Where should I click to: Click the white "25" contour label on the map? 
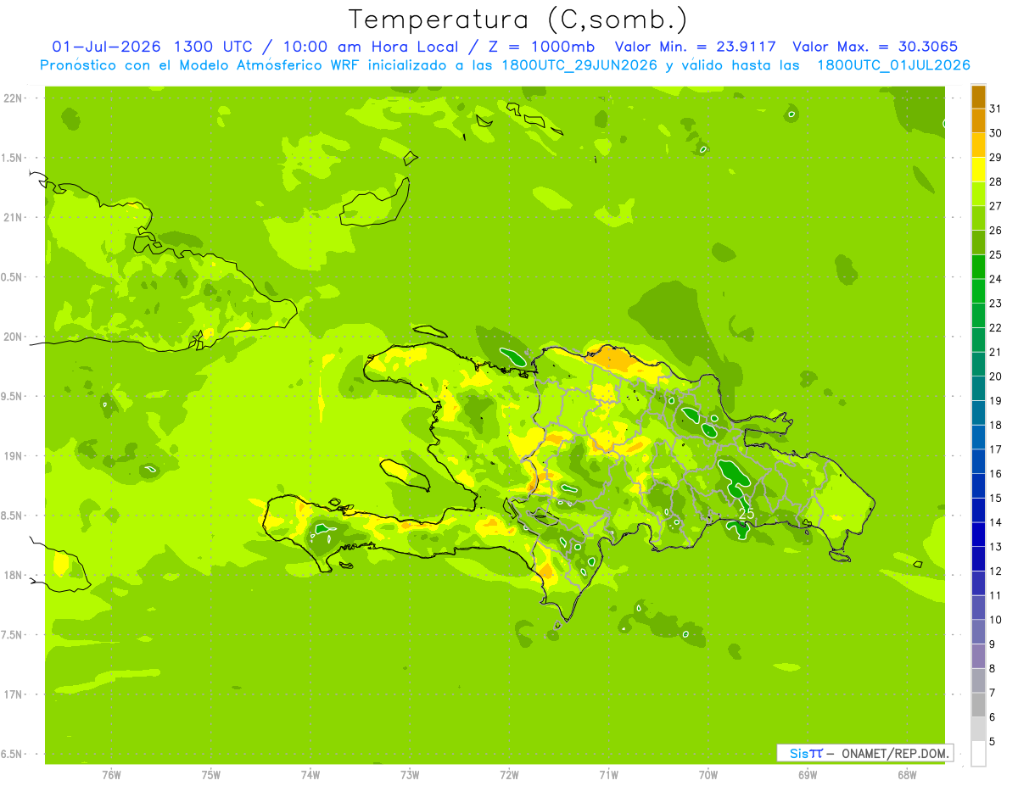(x=747, y=514)
